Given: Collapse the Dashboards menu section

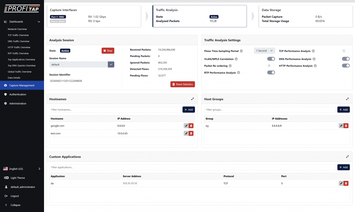Looking at the screenshot, I should 39,22.
